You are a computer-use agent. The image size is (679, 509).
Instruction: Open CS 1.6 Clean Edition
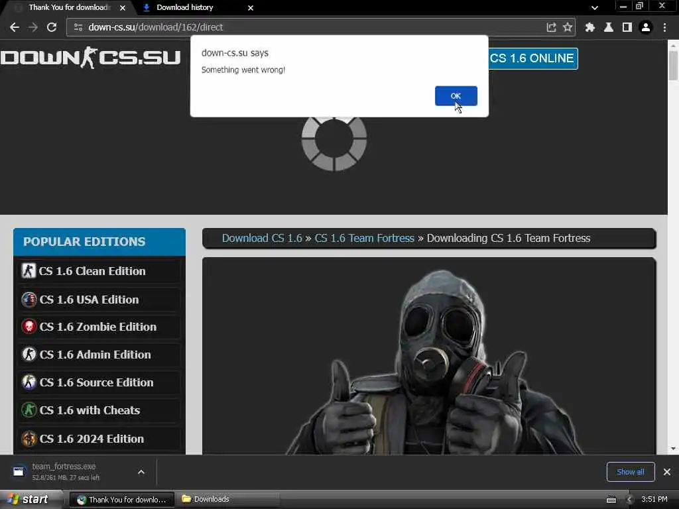[99, 271]
